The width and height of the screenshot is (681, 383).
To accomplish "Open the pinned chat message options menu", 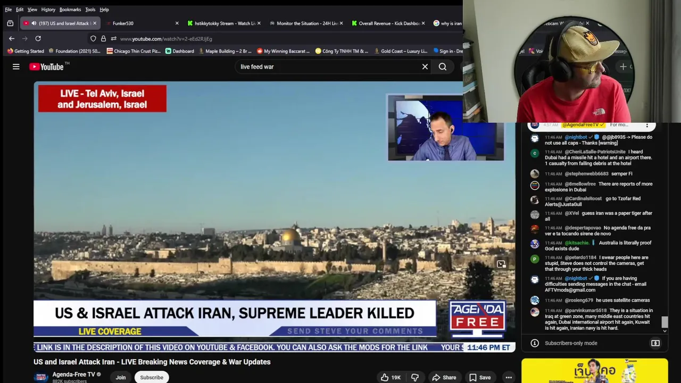I will tap(647, 125).
